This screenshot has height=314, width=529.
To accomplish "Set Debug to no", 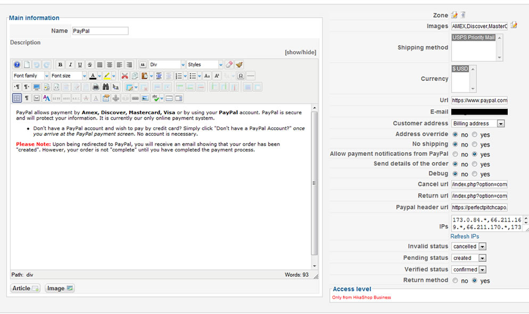I will pyautogui.click(x=455, y=174).
